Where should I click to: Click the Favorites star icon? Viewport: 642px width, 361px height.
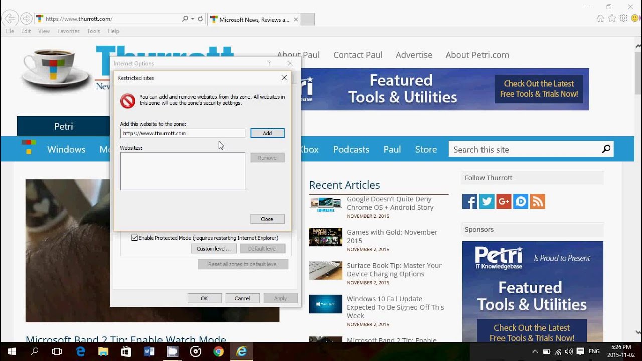[x=612, y=19]
